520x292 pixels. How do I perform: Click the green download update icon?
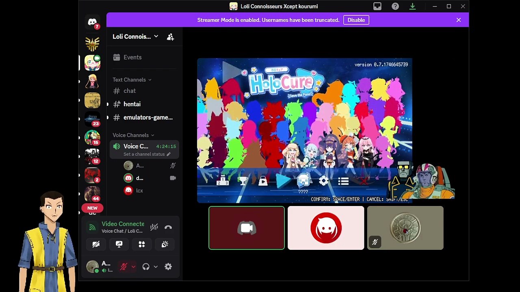pyautogui.click(x=412, y=6)
